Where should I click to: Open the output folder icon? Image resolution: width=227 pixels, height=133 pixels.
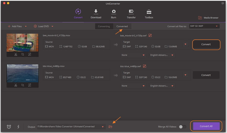(x=110, y=127)
